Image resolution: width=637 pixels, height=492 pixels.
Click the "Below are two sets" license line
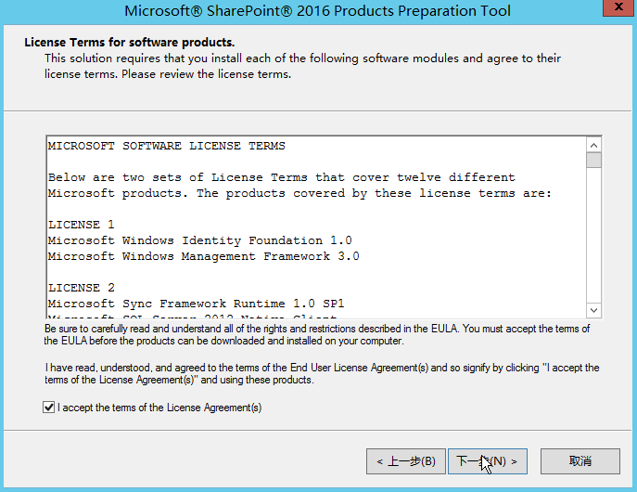282,177
